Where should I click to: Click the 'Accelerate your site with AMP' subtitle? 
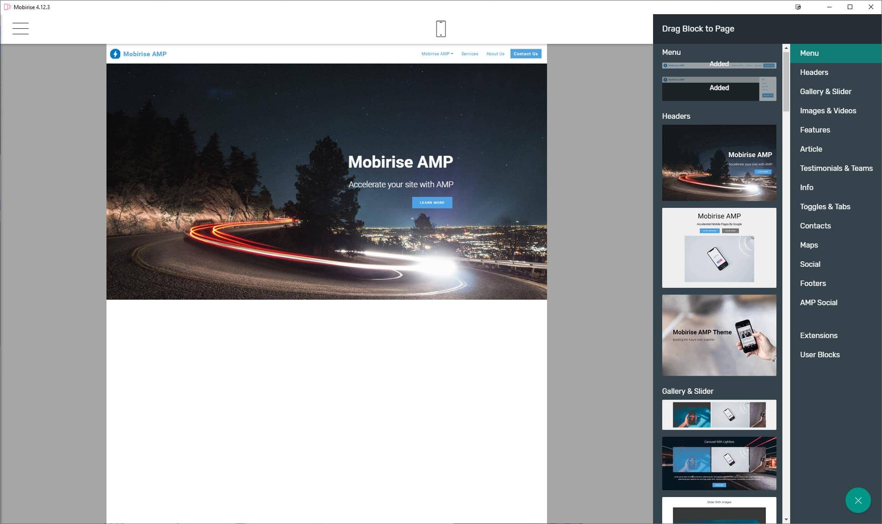[x=401, y=184]
